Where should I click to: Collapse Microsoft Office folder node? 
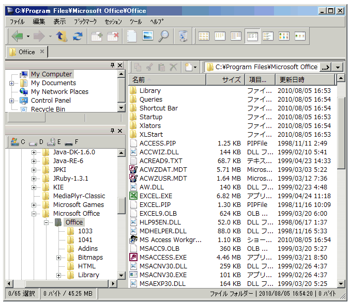tap(34, 214)
